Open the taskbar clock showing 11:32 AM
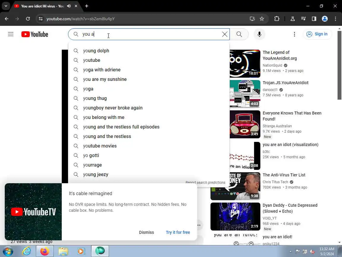Viewport: 342px width, 257px height. click(x=327, y=251)
